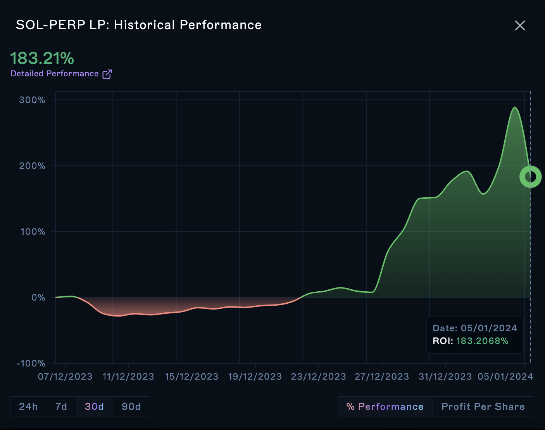Click the 183.21% performance value
Viewport: 545px width, 430px height.
[x=42, y=58]
